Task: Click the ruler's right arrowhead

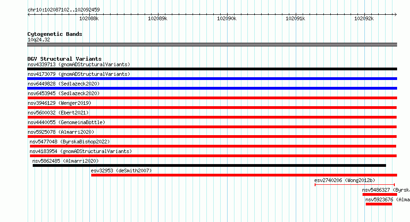Action: click(396, 15)
